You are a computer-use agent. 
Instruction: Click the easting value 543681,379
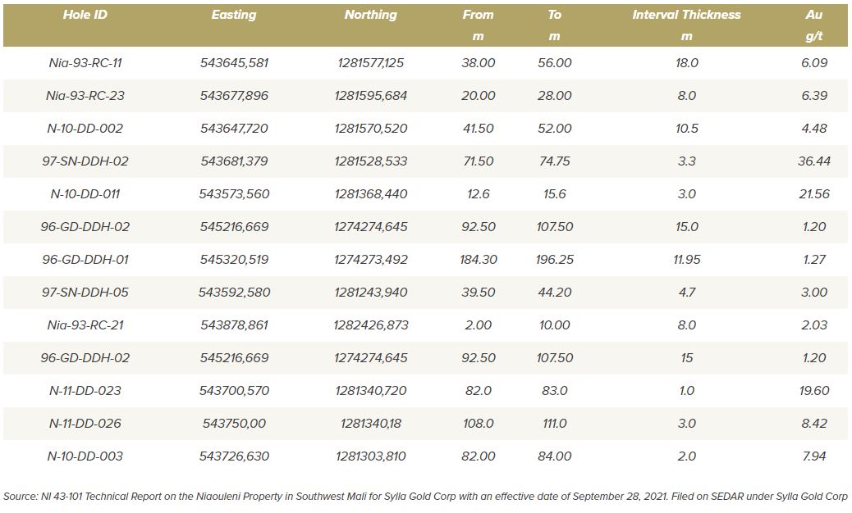click(x=234, y=161)
